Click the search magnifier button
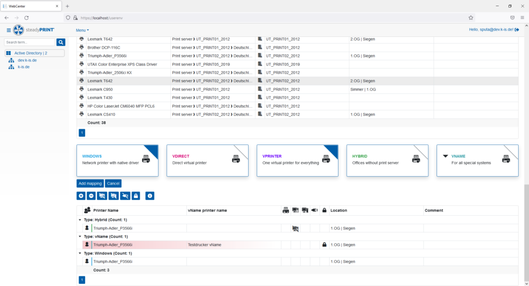529x286 pixels. click(x=61, y=42)
